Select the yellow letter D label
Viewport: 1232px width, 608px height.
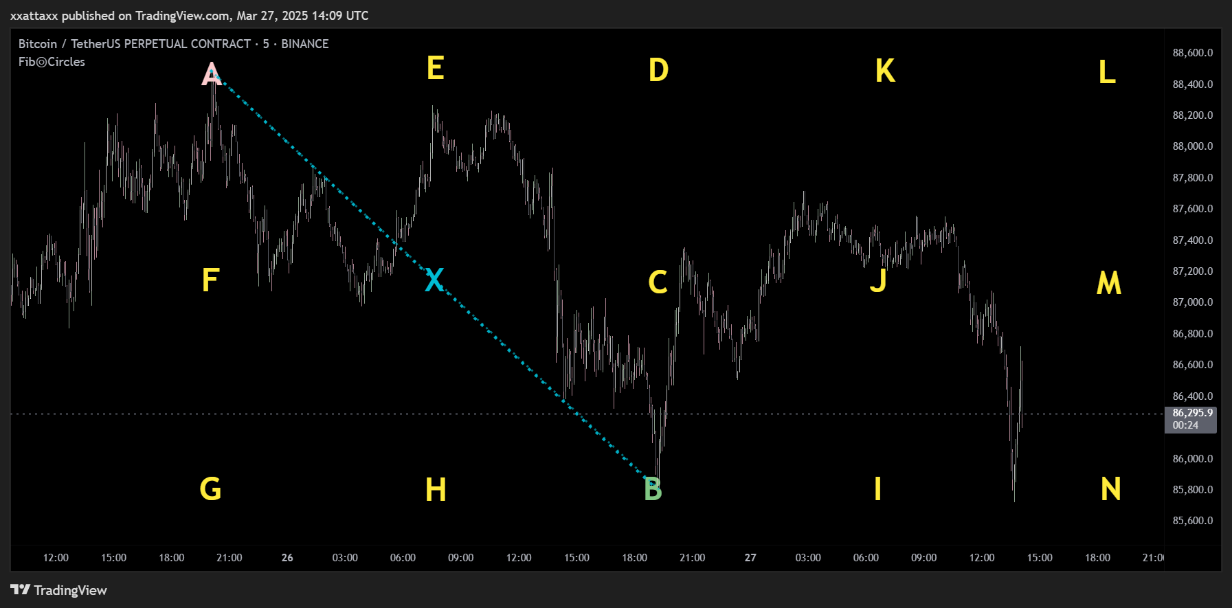pos(658,70)
